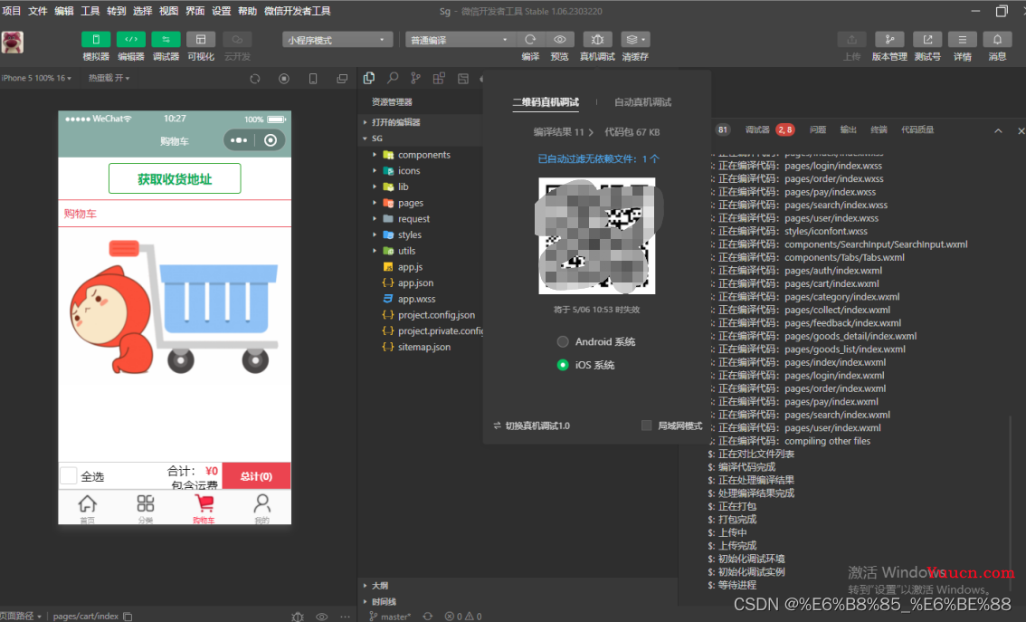
Task: Click the errors and warnings count in status bar
Action: point(463,616)
